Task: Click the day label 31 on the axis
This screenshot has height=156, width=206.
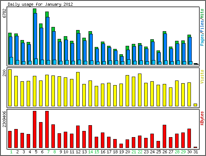Action: [196, 152]
